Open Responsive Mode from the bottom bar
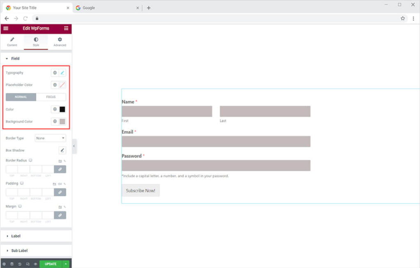This screenshot has height=268, width=420. point(27,264)
